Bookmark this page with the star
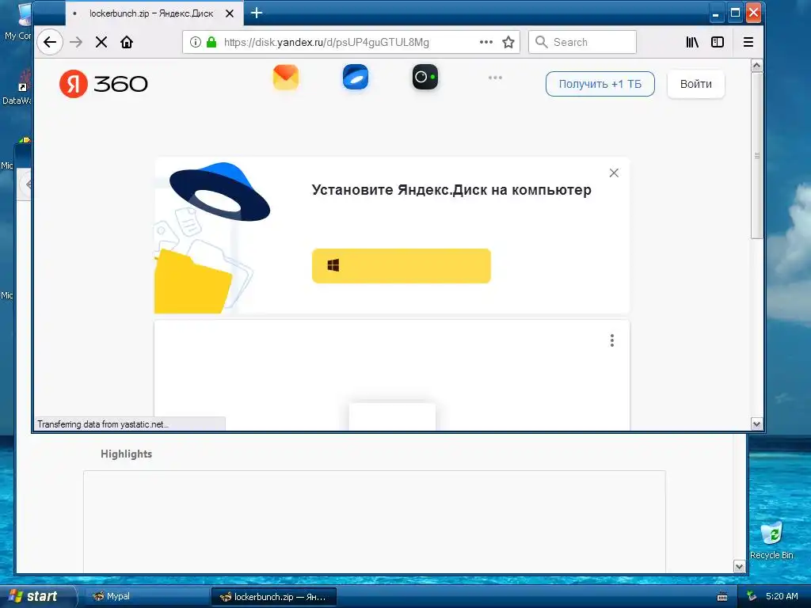The image size is (811, 608). coord(508,42)
